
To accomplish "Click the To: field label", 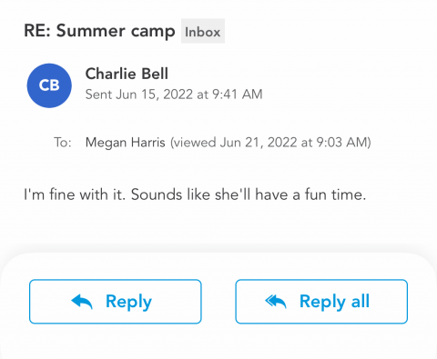I will [63, 142].
